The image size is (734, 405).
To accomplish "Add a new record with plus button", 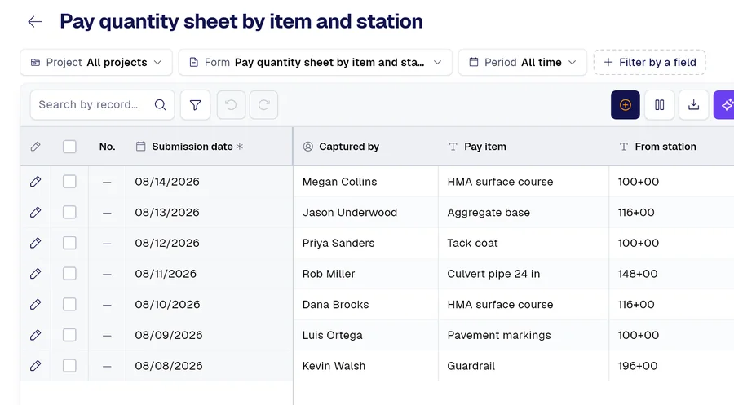I will (x=625, y=105).
